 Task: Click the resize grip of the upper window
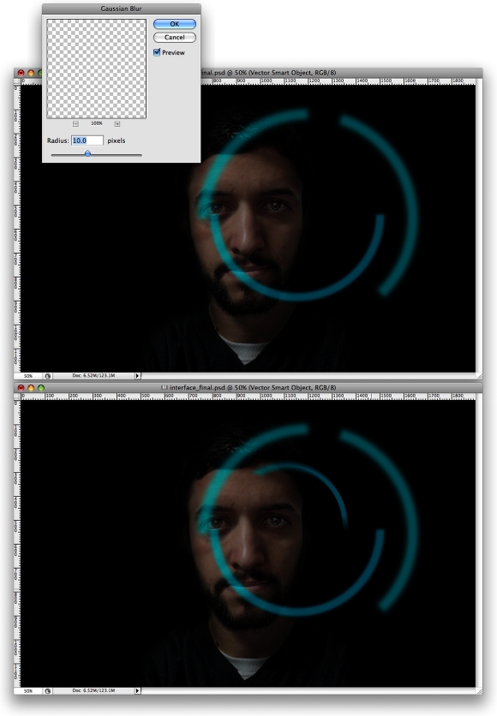pos(479,376)
